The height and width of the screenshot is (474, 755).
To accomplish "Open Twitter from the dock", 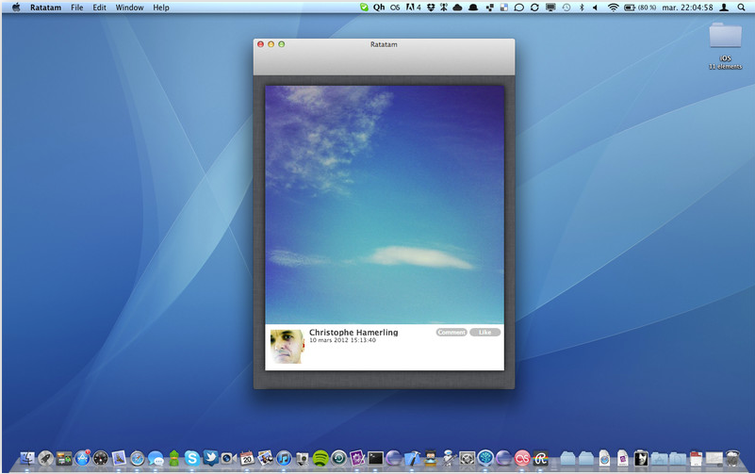I will [210, 457].
